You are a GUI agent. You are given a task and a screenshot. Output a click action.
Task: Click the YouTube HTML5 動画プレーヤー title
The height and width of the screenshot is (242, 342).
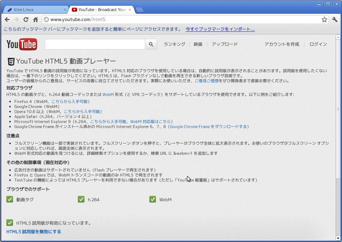pos(66,61)
